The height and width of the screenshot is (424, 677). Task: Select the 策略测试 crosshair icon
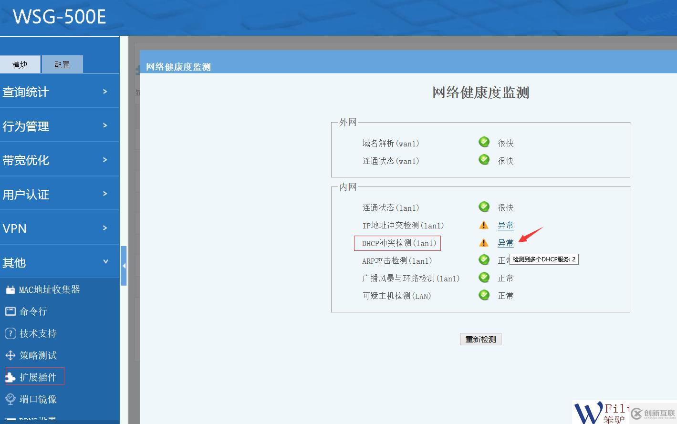[10, 355]
